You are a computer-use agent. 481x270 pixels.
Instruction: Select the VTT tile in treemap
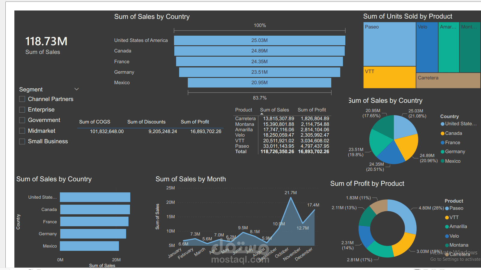(389, 77)
